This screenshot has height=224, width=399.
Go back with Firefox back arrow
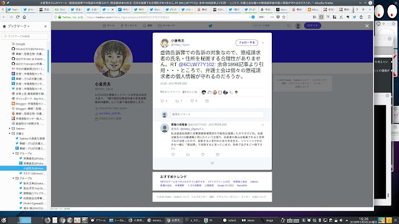pyautogui.click(x=4, y=17)
